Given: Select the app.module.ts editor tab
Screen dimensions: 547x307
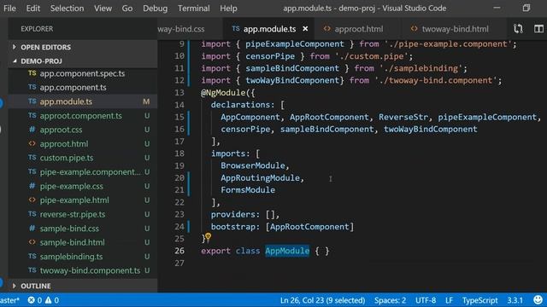Looking at the screenshot, I should [269, 29].
